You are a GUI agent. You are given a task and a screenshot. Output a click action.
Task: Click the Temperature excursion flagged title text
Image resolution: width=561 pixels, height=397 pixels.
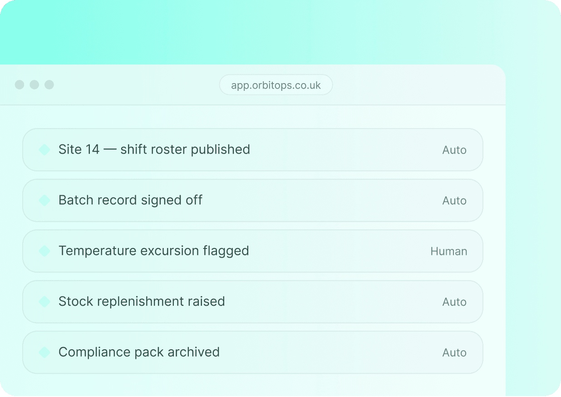click(x=154, y=251)
